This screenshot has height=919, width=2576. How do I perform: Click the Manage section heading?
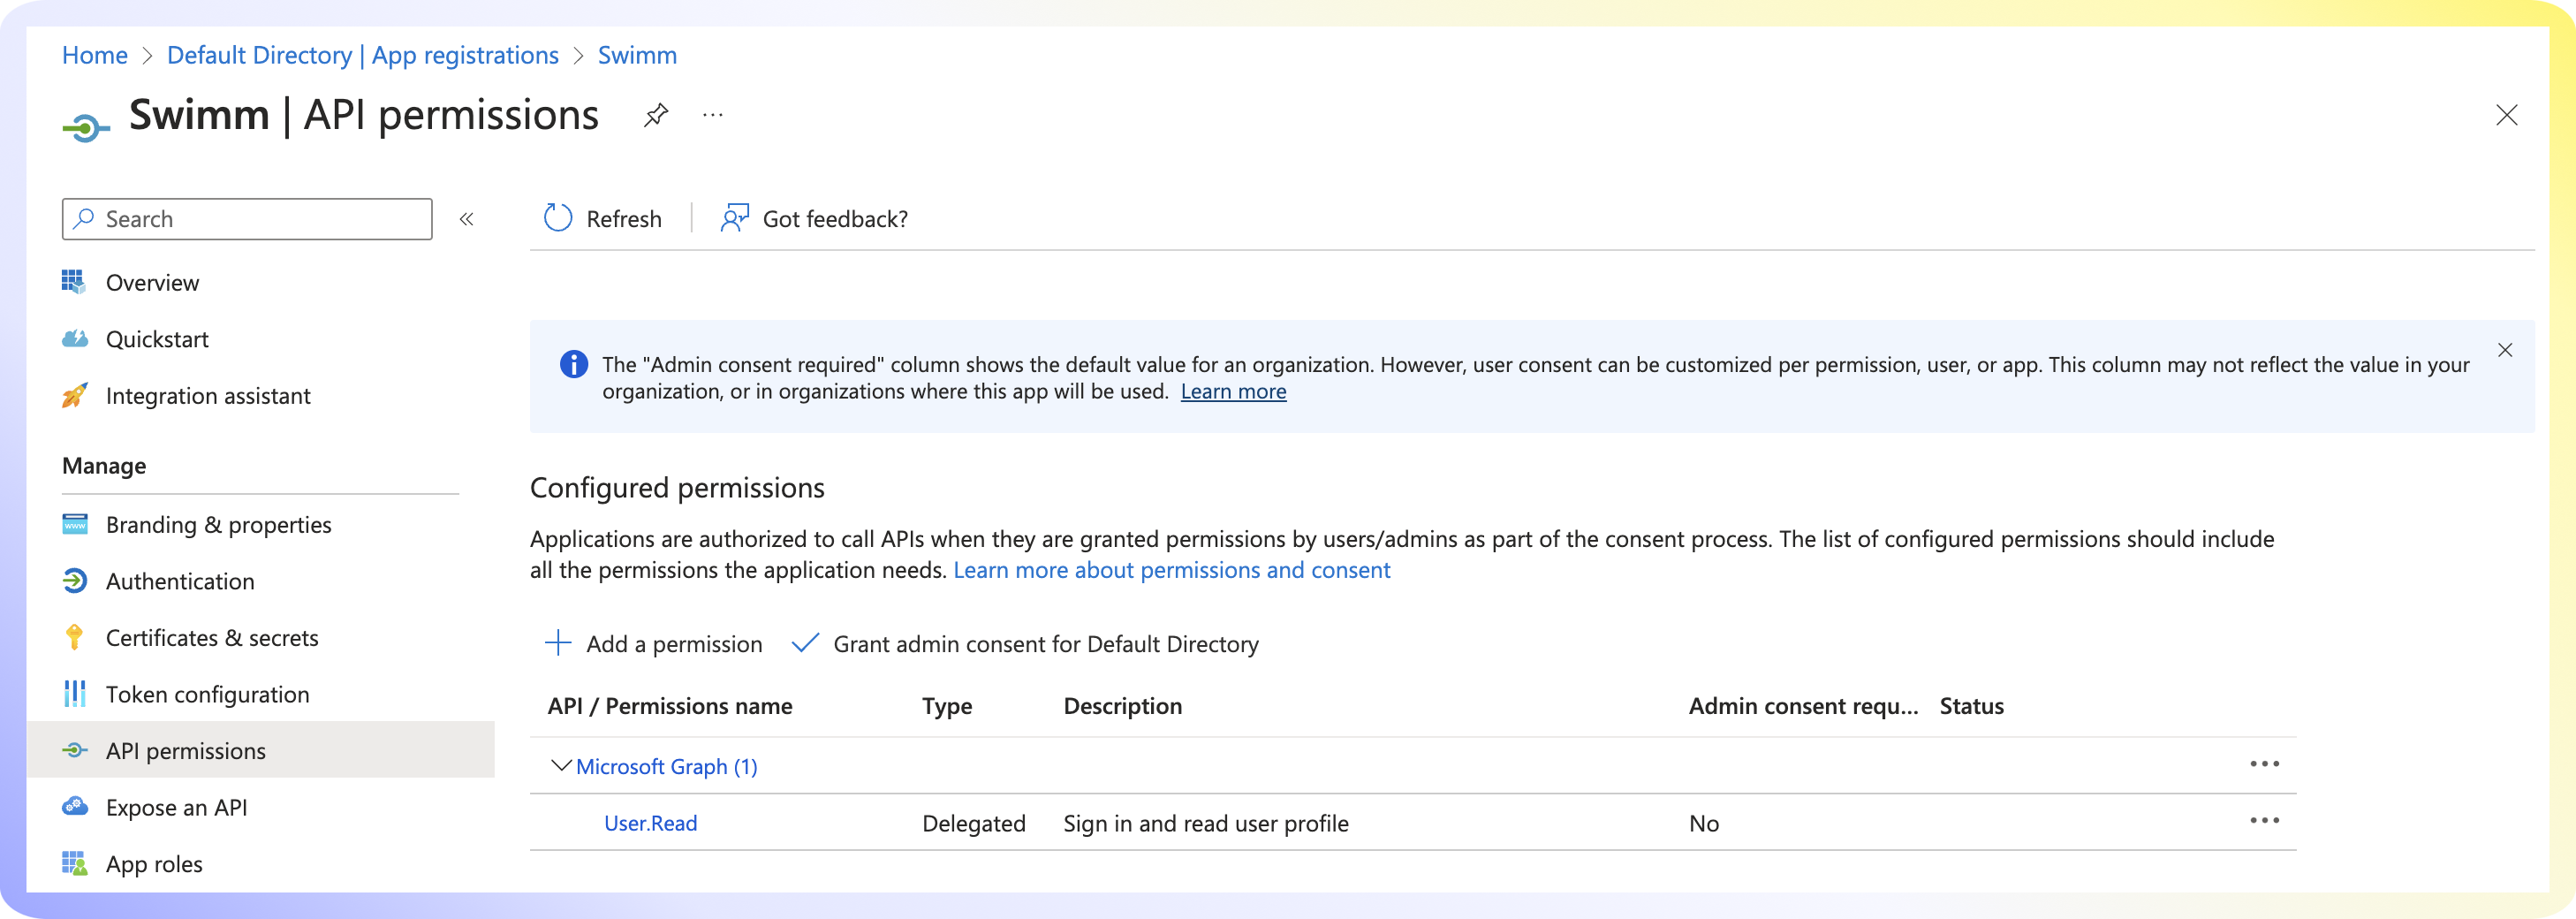104,466
